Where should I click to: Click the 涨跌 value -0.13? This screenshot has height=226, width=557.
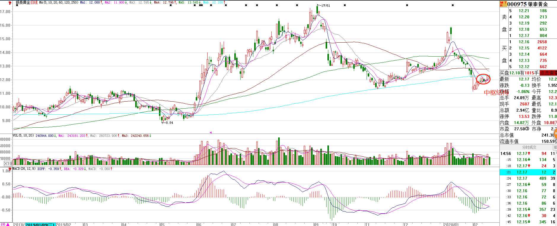[x=524, y=85]
